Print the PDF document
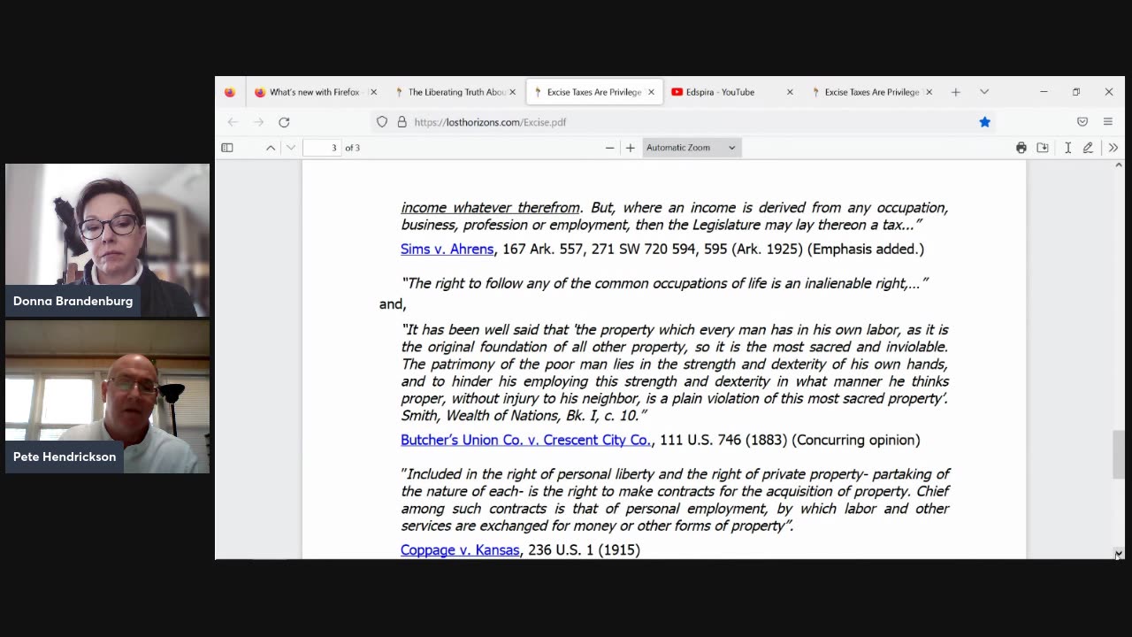This screenshot has width=1132, height=637. coord(1021,148)
